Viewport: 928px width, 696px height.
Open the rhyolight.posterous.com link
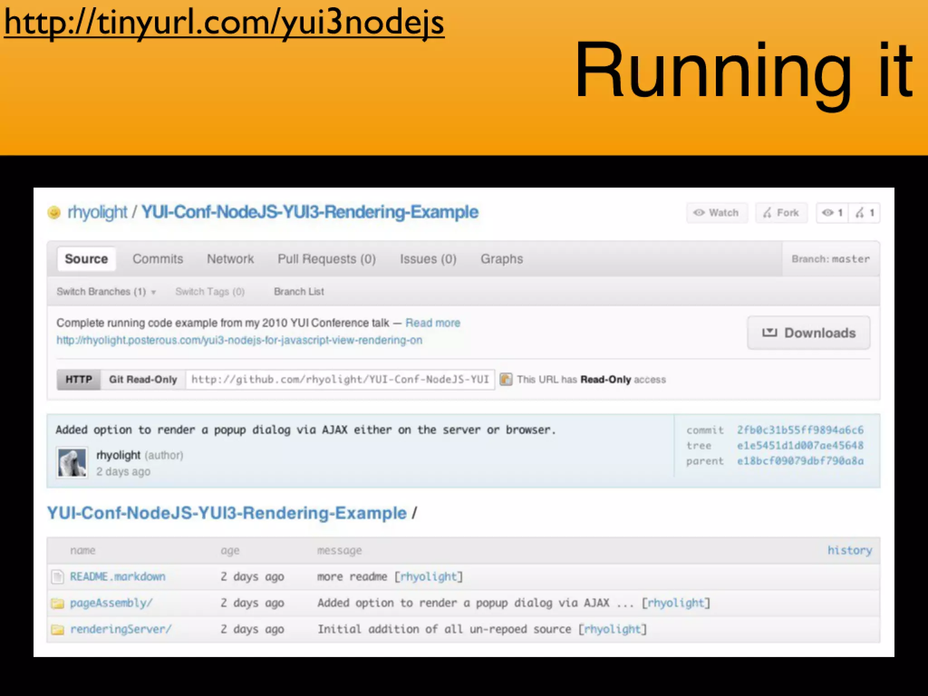click(239, 340)
